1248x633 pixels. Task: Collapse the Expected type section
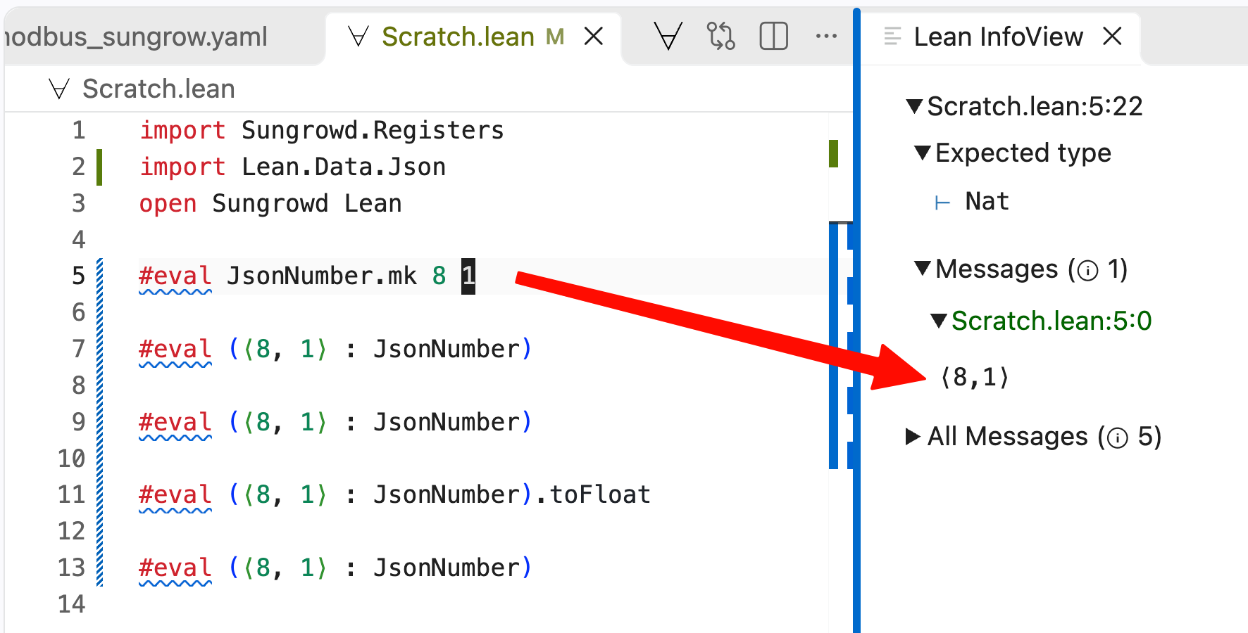[x=923, y=153]
